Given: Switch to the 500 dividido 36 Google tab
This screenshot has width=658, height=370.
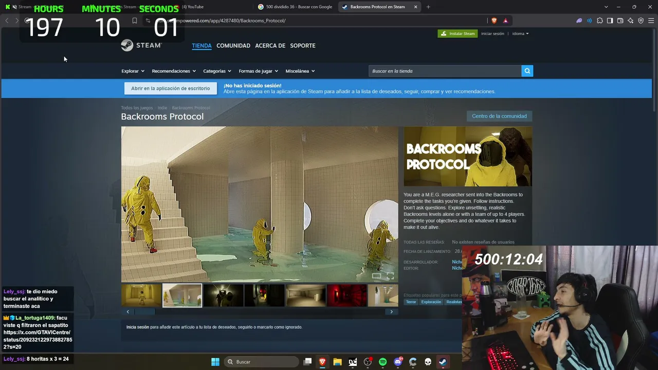Looking at the screenshot, I should click(x=296, y=7).
